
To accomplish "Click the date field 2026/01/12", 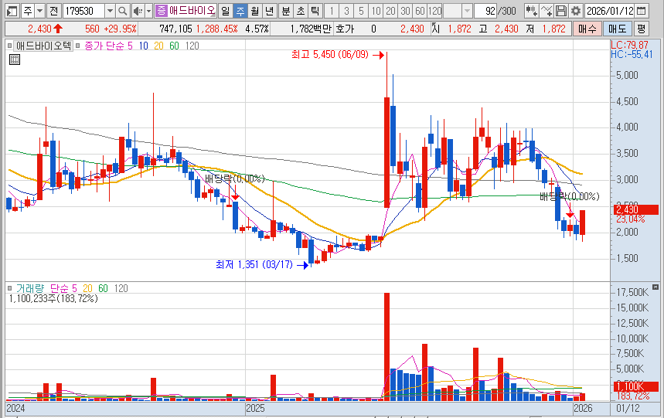I will pos(610,11).
